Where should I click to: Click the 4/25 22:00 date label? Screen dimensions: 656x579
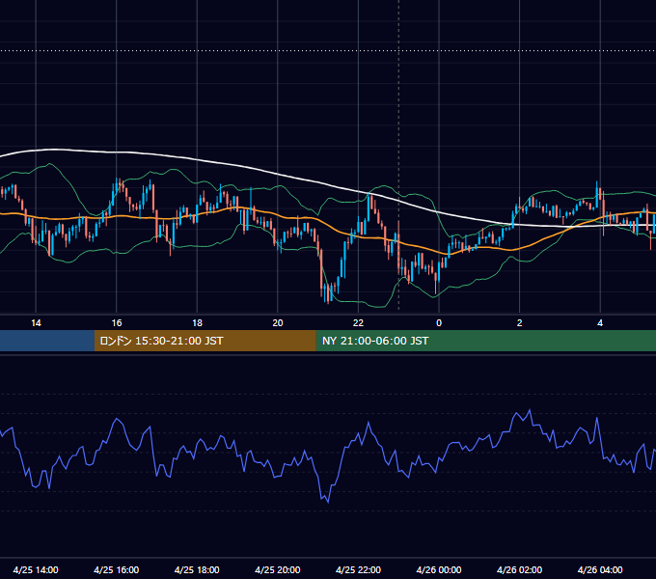pyautogui.click(x=358, y=569)
